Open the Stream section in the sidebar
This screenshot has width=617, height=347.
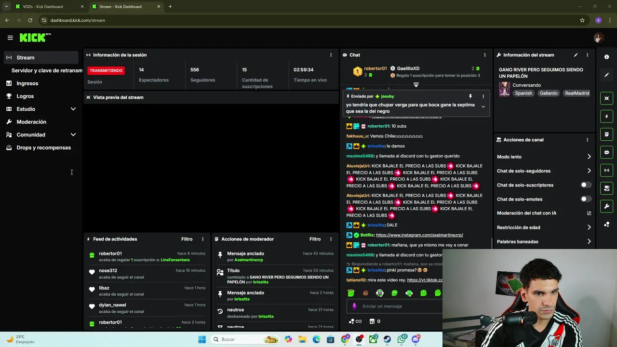click(x=41, y=57)
